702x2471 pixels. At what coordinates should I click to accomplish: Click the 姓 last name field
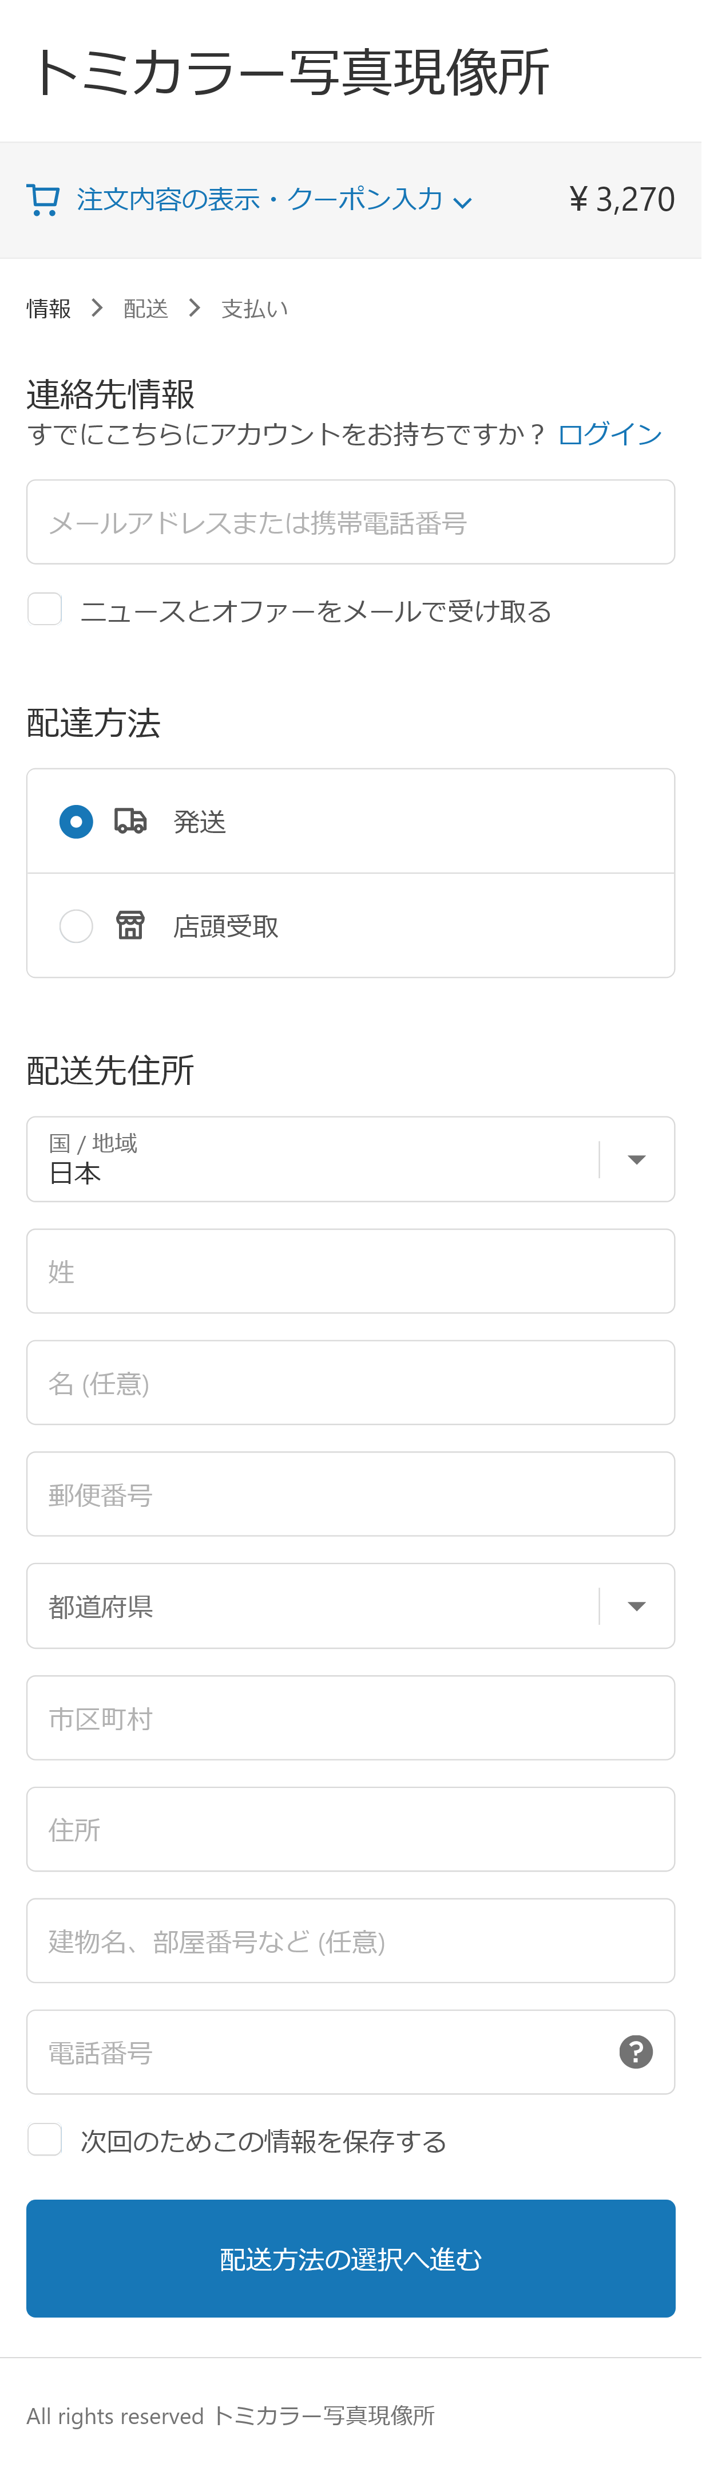pos(351,1271)
